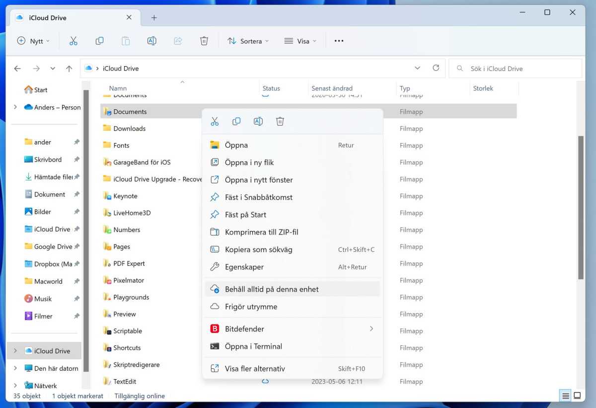The width and height of the screenshot is (596, 408).
Task: Switch to large icons view in status bar
Action: pos(577,396)
